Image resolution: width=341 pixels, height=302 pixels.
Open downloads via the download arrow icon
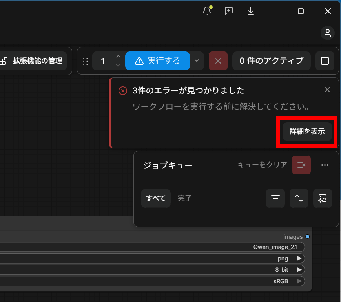[x=251, y=11]
